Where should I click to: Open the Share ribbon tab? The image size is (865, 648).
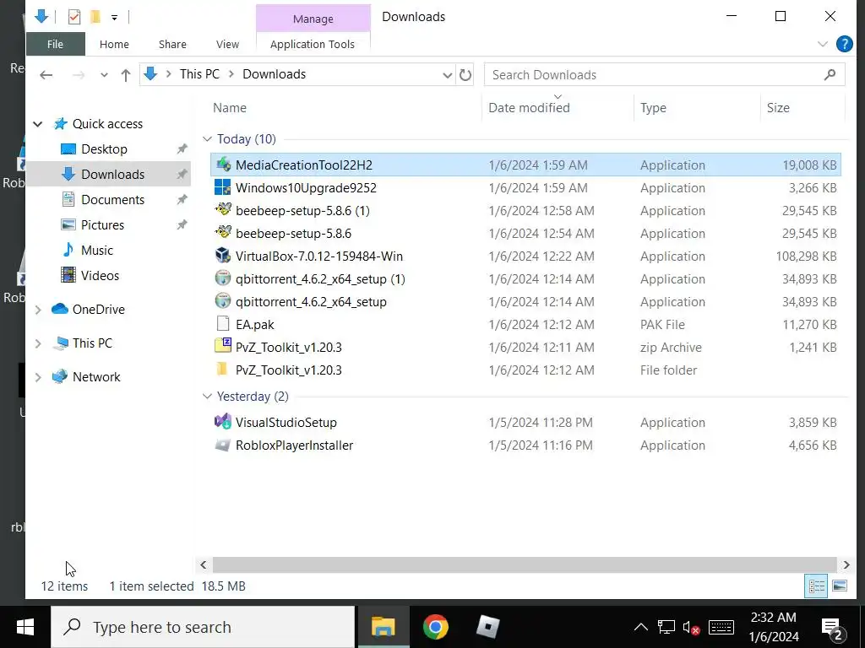pyautogui.click(x=172, y=44)
